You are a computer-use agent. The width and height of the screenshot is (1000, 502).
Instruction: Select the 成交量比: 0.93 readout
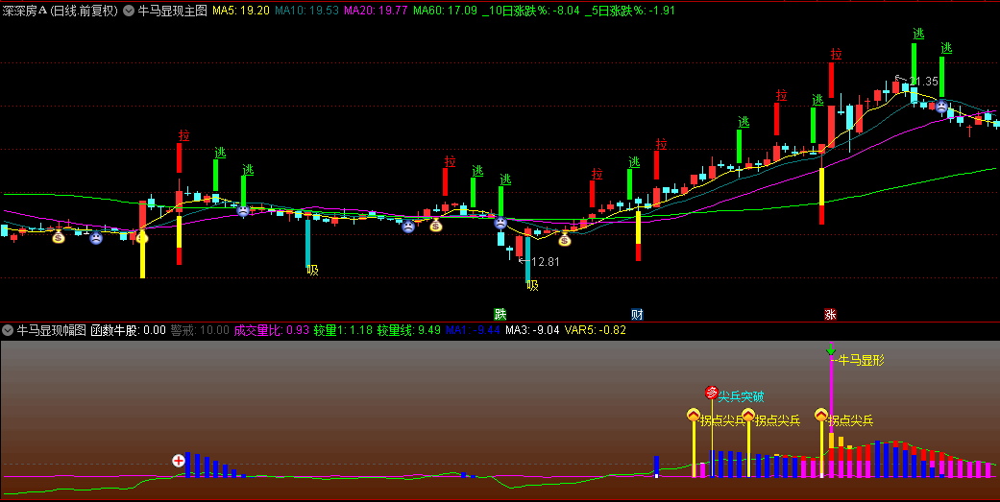[x=272, y=330]
